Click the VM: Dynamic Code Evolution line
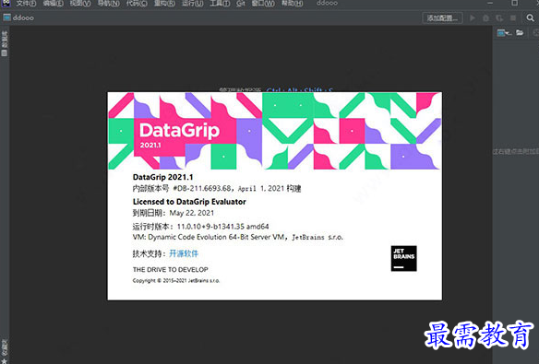Image resolution: width=539 pixels, height=364 pixels. click(238, 237)
